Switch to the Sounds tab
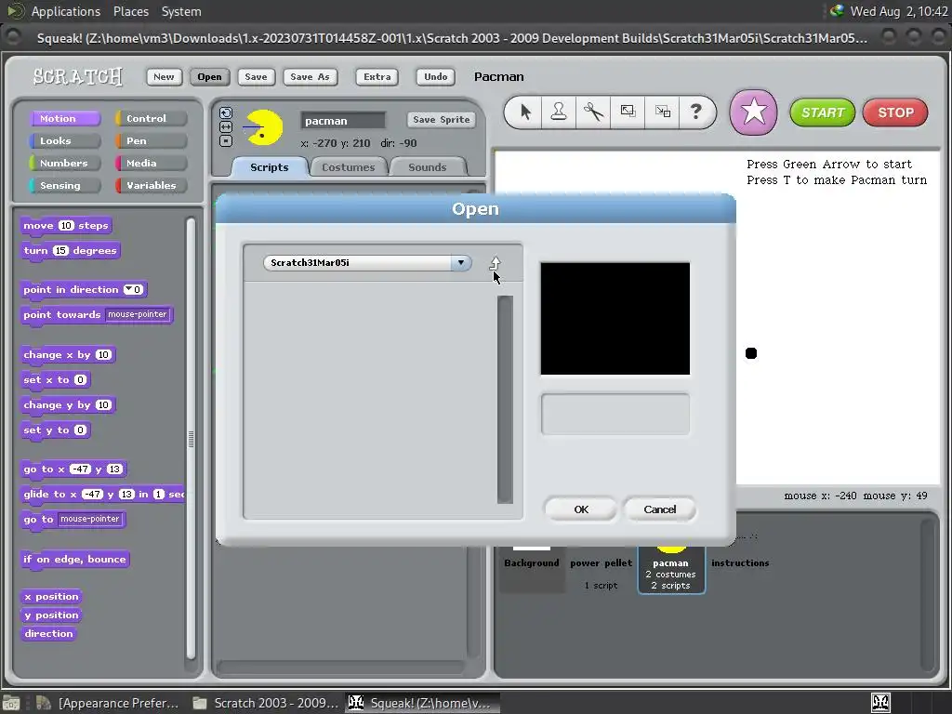Viewport: 952px width, 714px height. (428, 167)
